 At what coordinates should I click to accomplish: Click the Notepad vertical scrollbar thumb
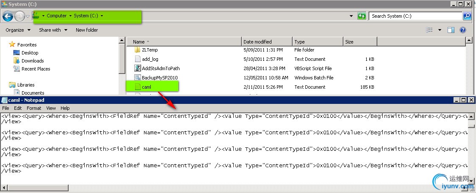tap(471, 126)
